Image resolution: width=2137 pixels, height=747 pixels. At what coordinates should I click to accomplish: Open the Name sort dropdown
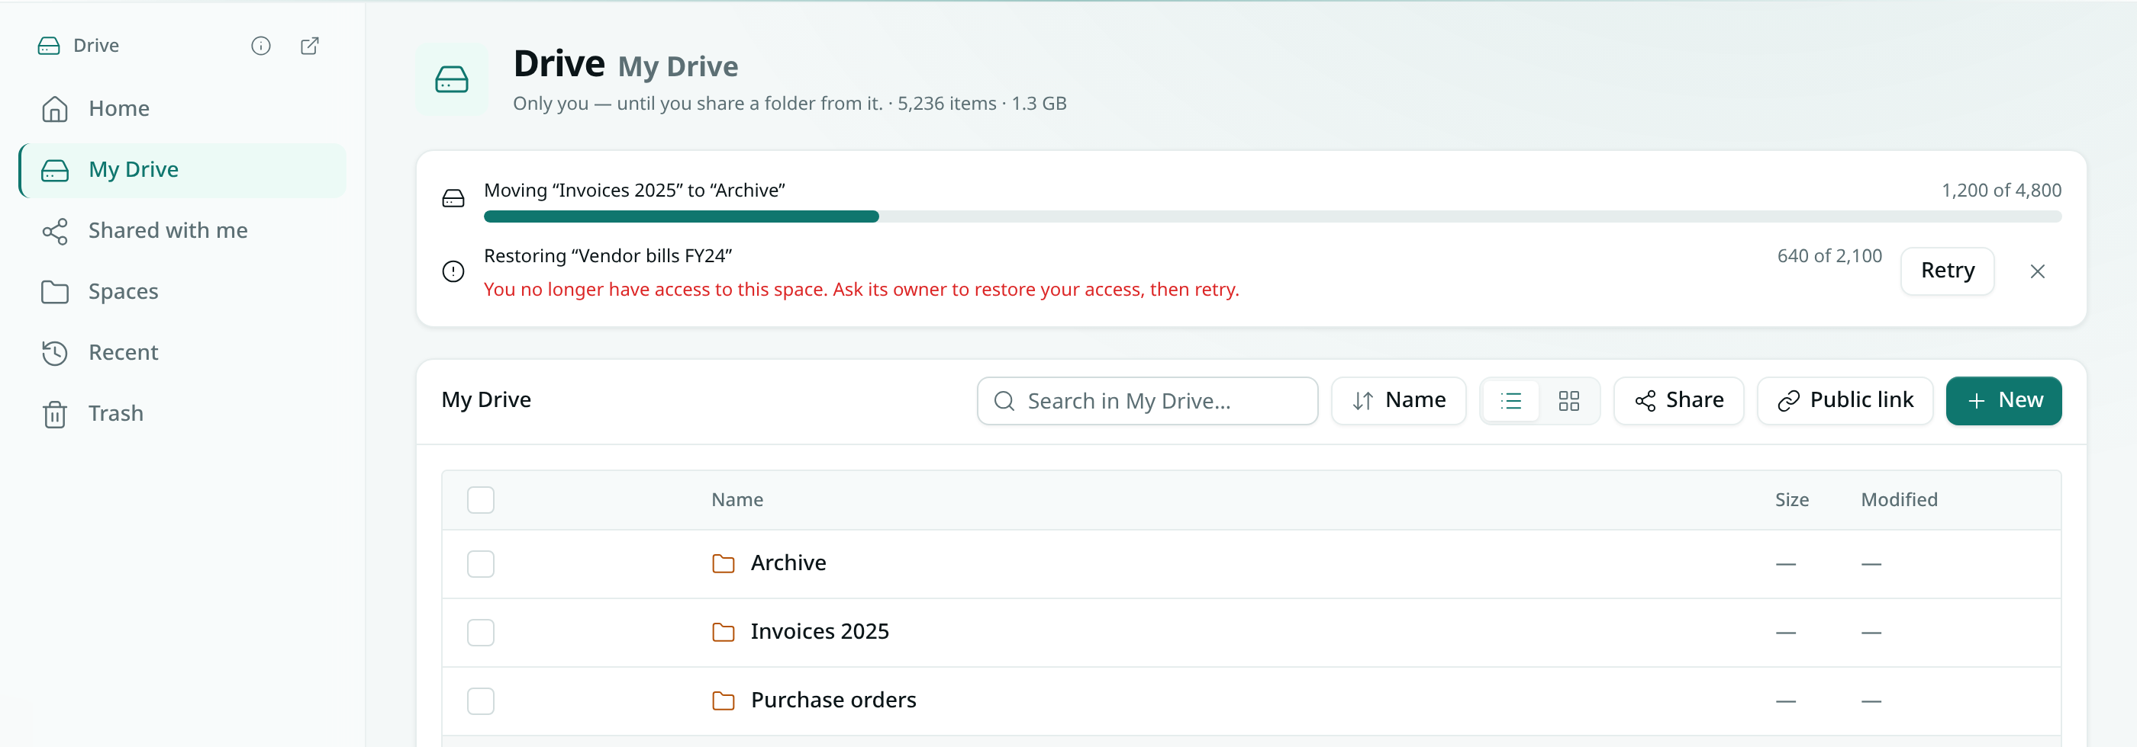coord(1399,401)
